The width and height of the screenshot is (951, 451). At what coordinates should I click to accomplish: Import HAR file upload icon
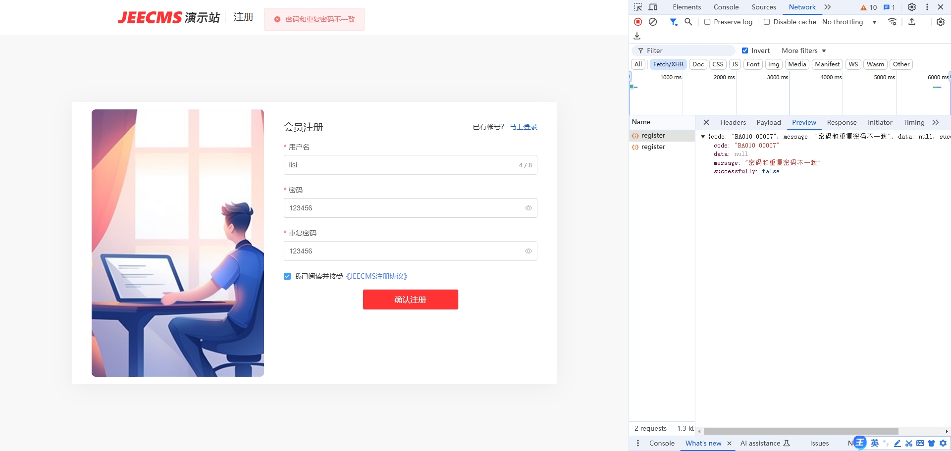[912, 22]
